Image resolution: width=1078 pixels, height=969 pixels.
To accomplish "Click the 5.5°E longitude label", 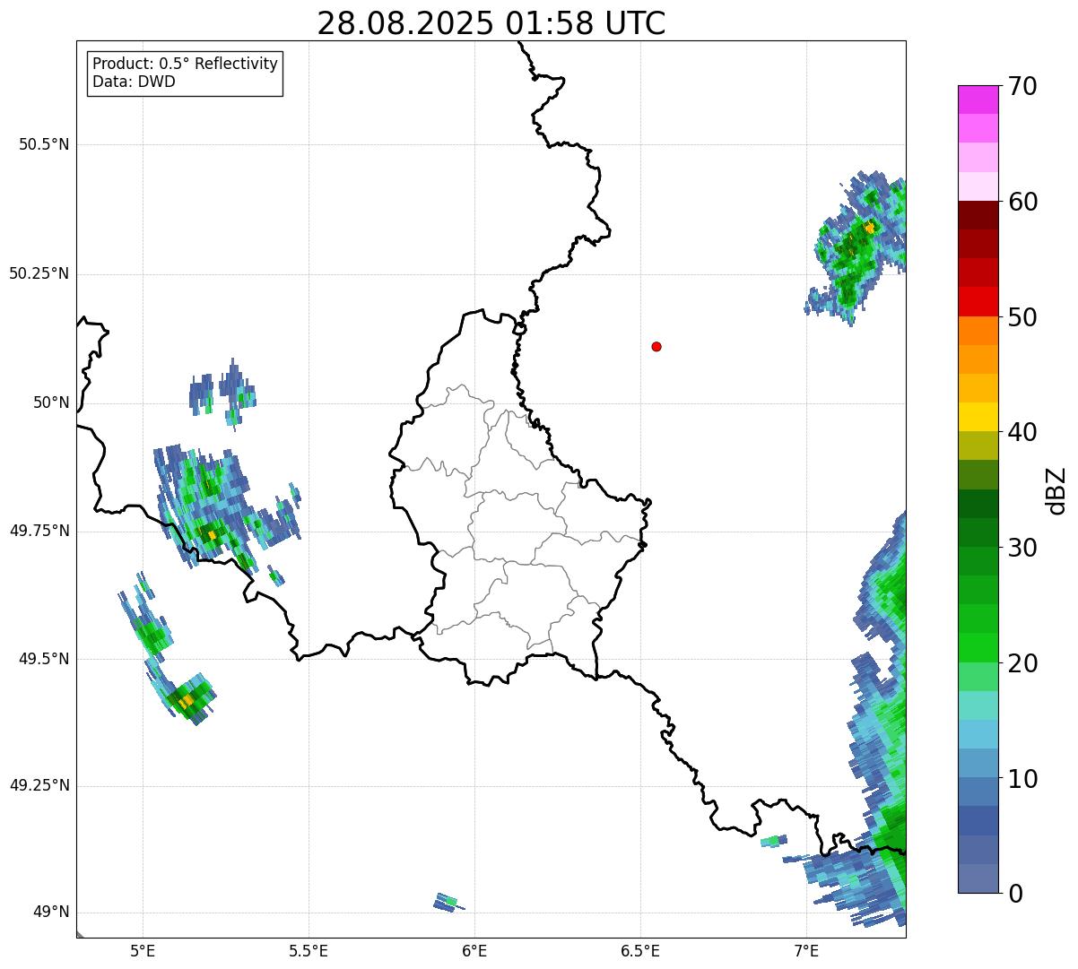I will (309, 950).
